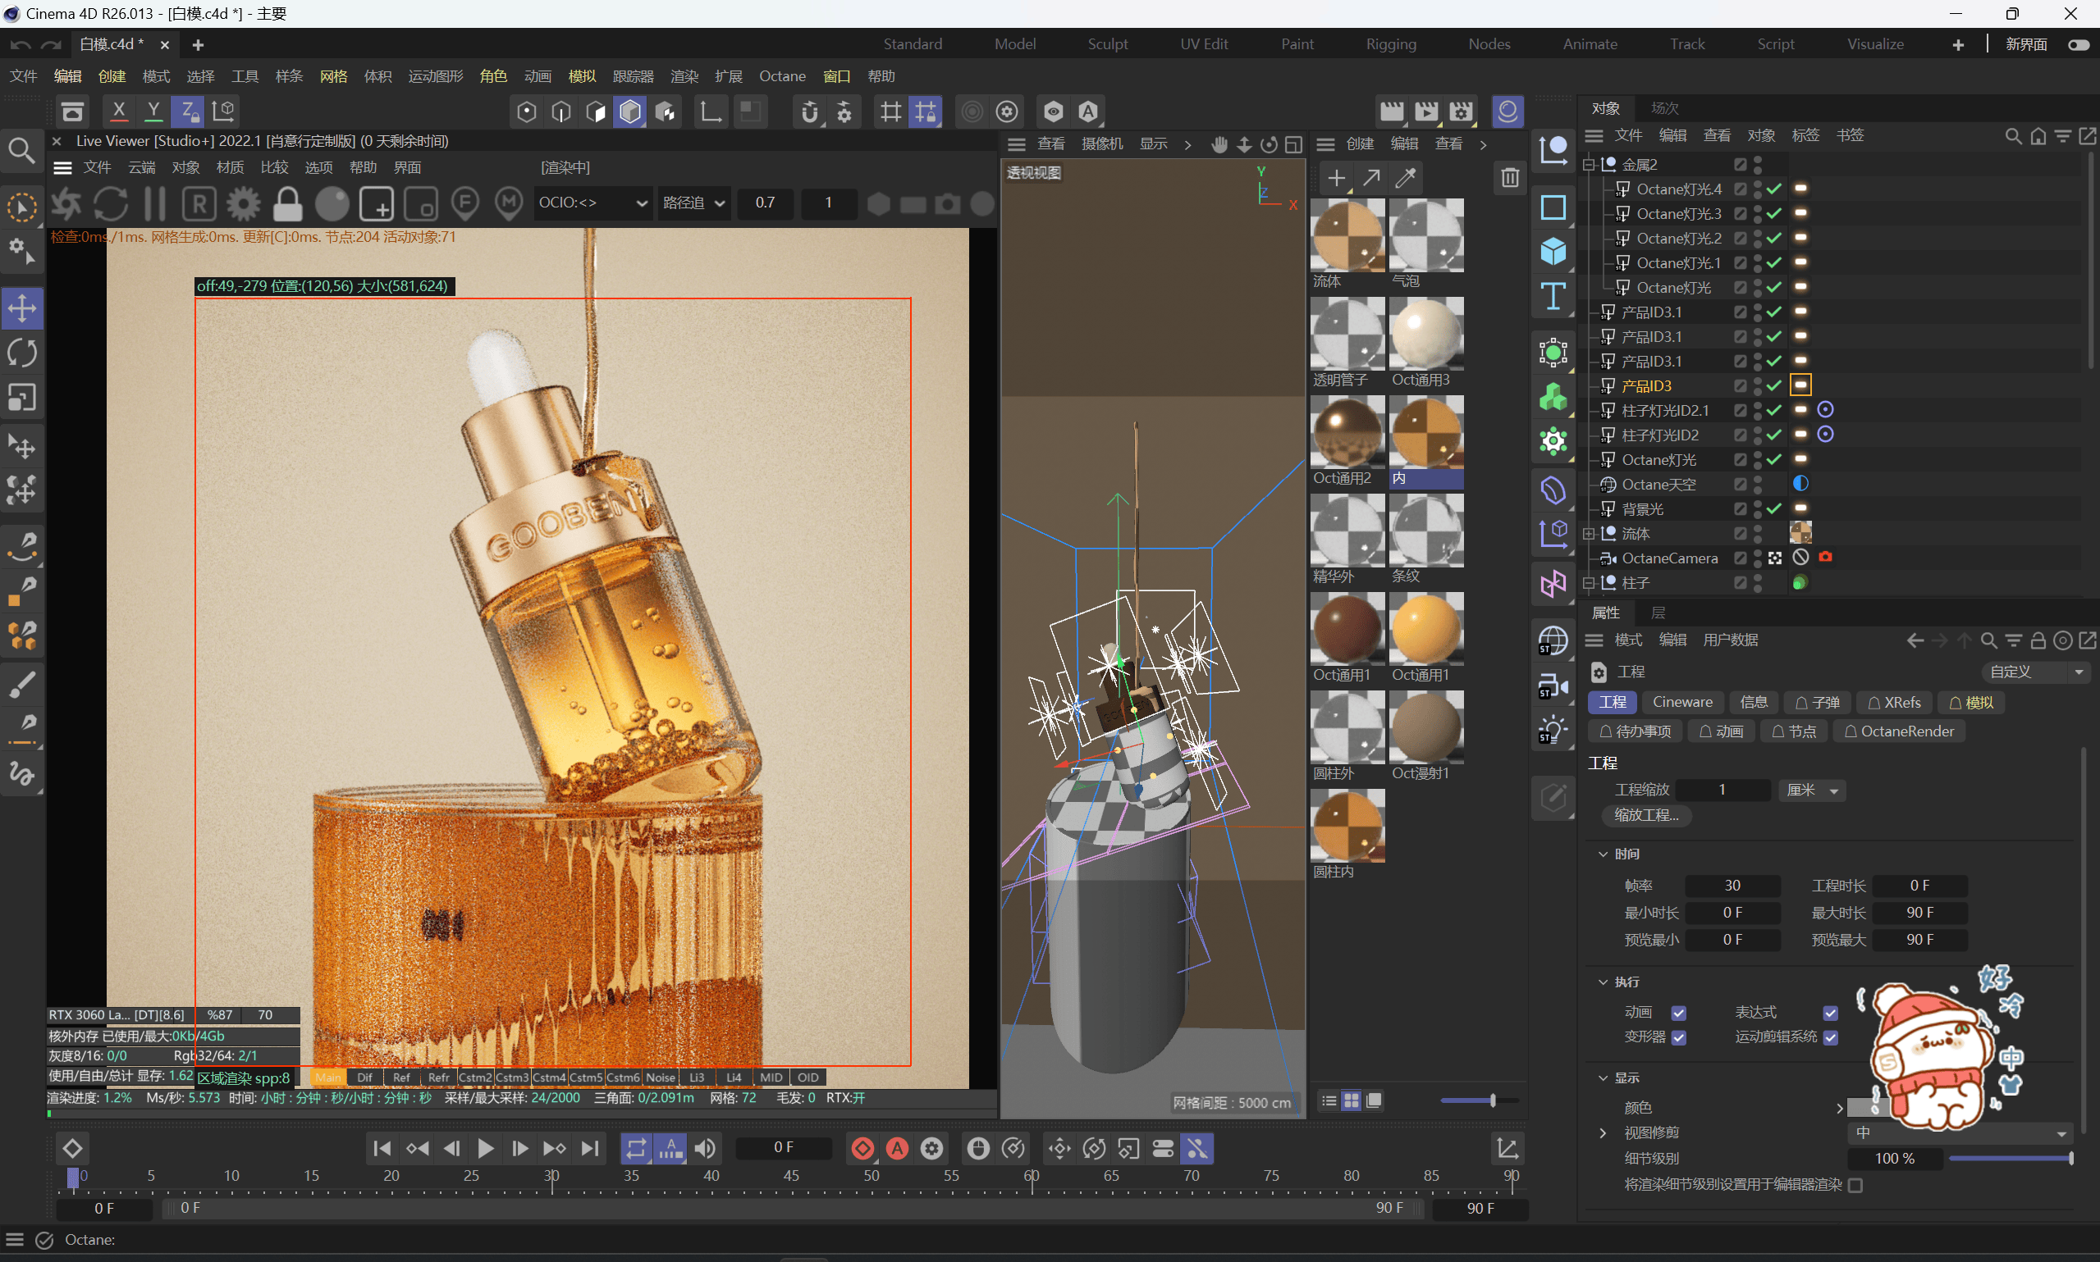Select the Oct通用3 material thumbnail
This screenshot has width=2100, height=1262.
tap(1426, 334)
